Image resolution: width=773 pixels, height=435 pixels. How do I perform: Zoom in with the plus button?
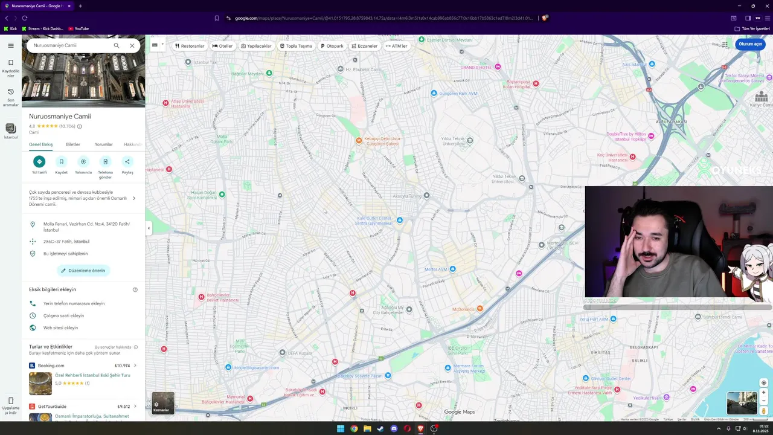pyautogui.click(x=763, y=392)
